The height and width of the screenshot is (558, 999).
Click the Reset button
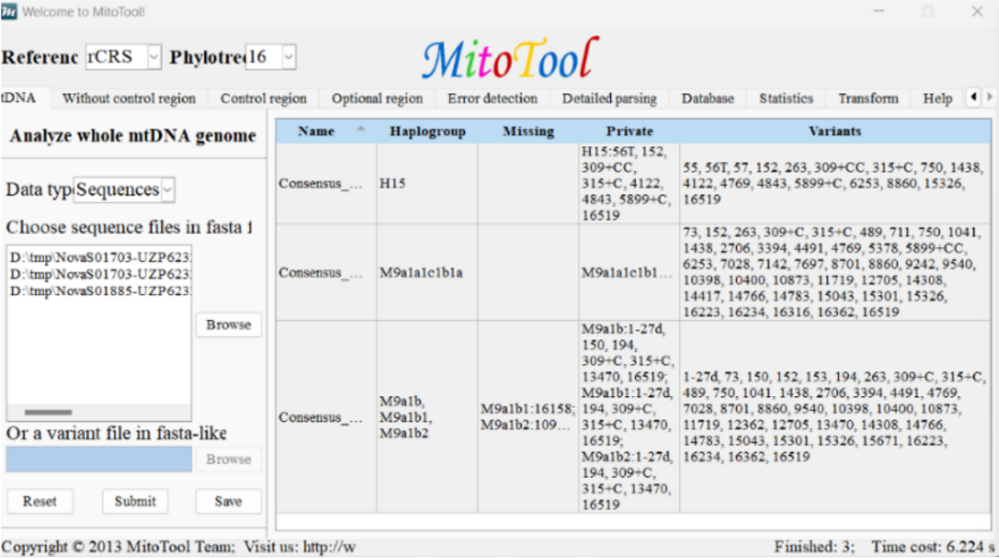pos(39,501)
